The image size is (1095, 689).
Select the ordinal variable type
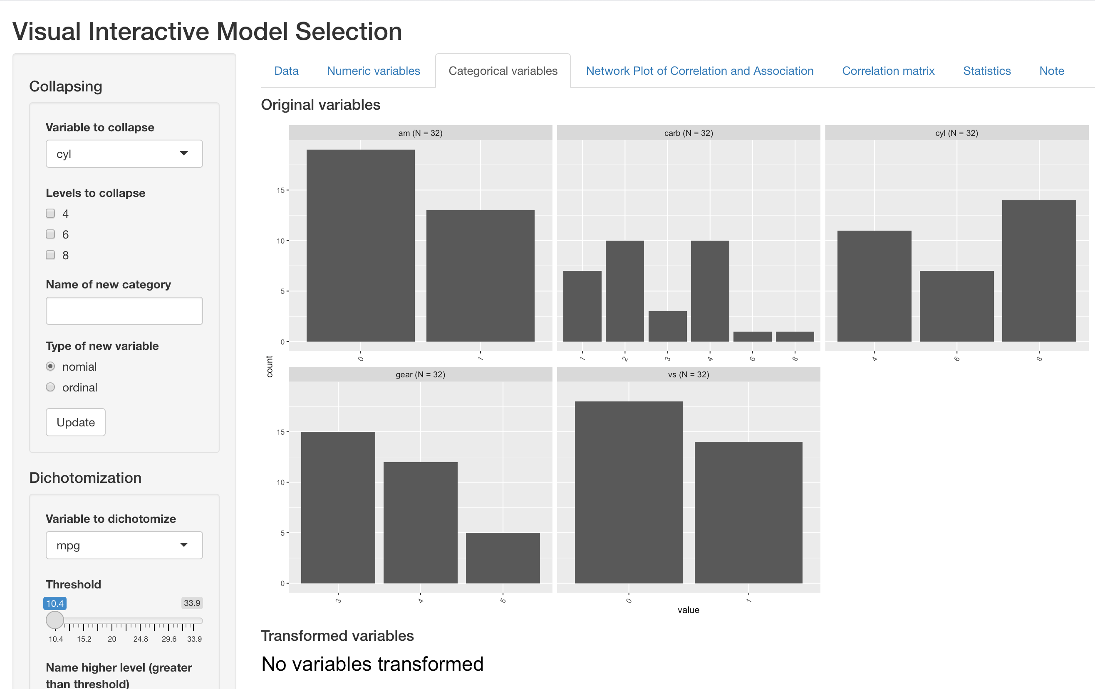click(50, 387)
